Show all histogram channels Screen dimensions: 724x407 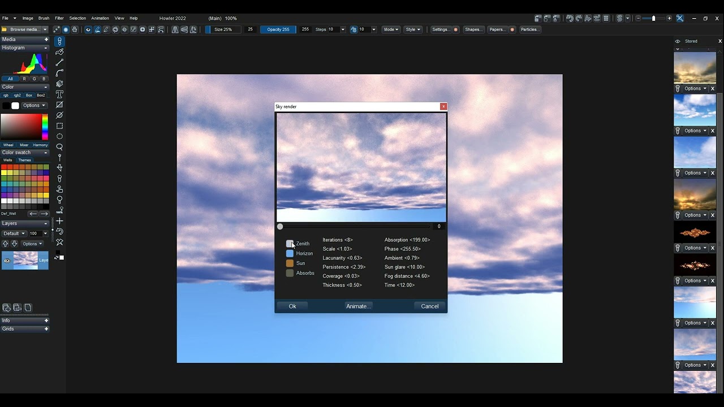(x=10, y=79)
